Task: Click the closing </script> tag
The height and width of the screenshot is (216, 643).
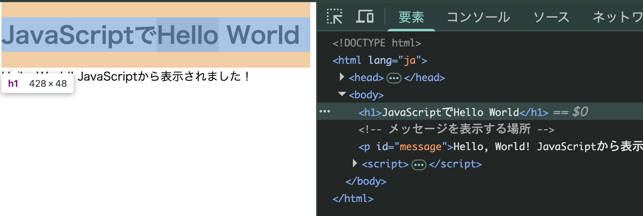Action: [455, 164]
